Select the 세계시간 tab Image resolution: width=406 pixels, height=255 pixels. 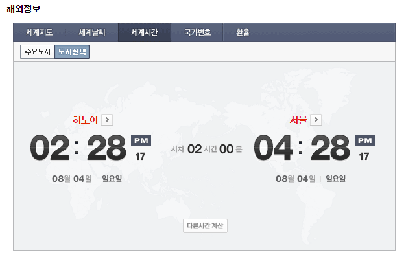(145, 32)
